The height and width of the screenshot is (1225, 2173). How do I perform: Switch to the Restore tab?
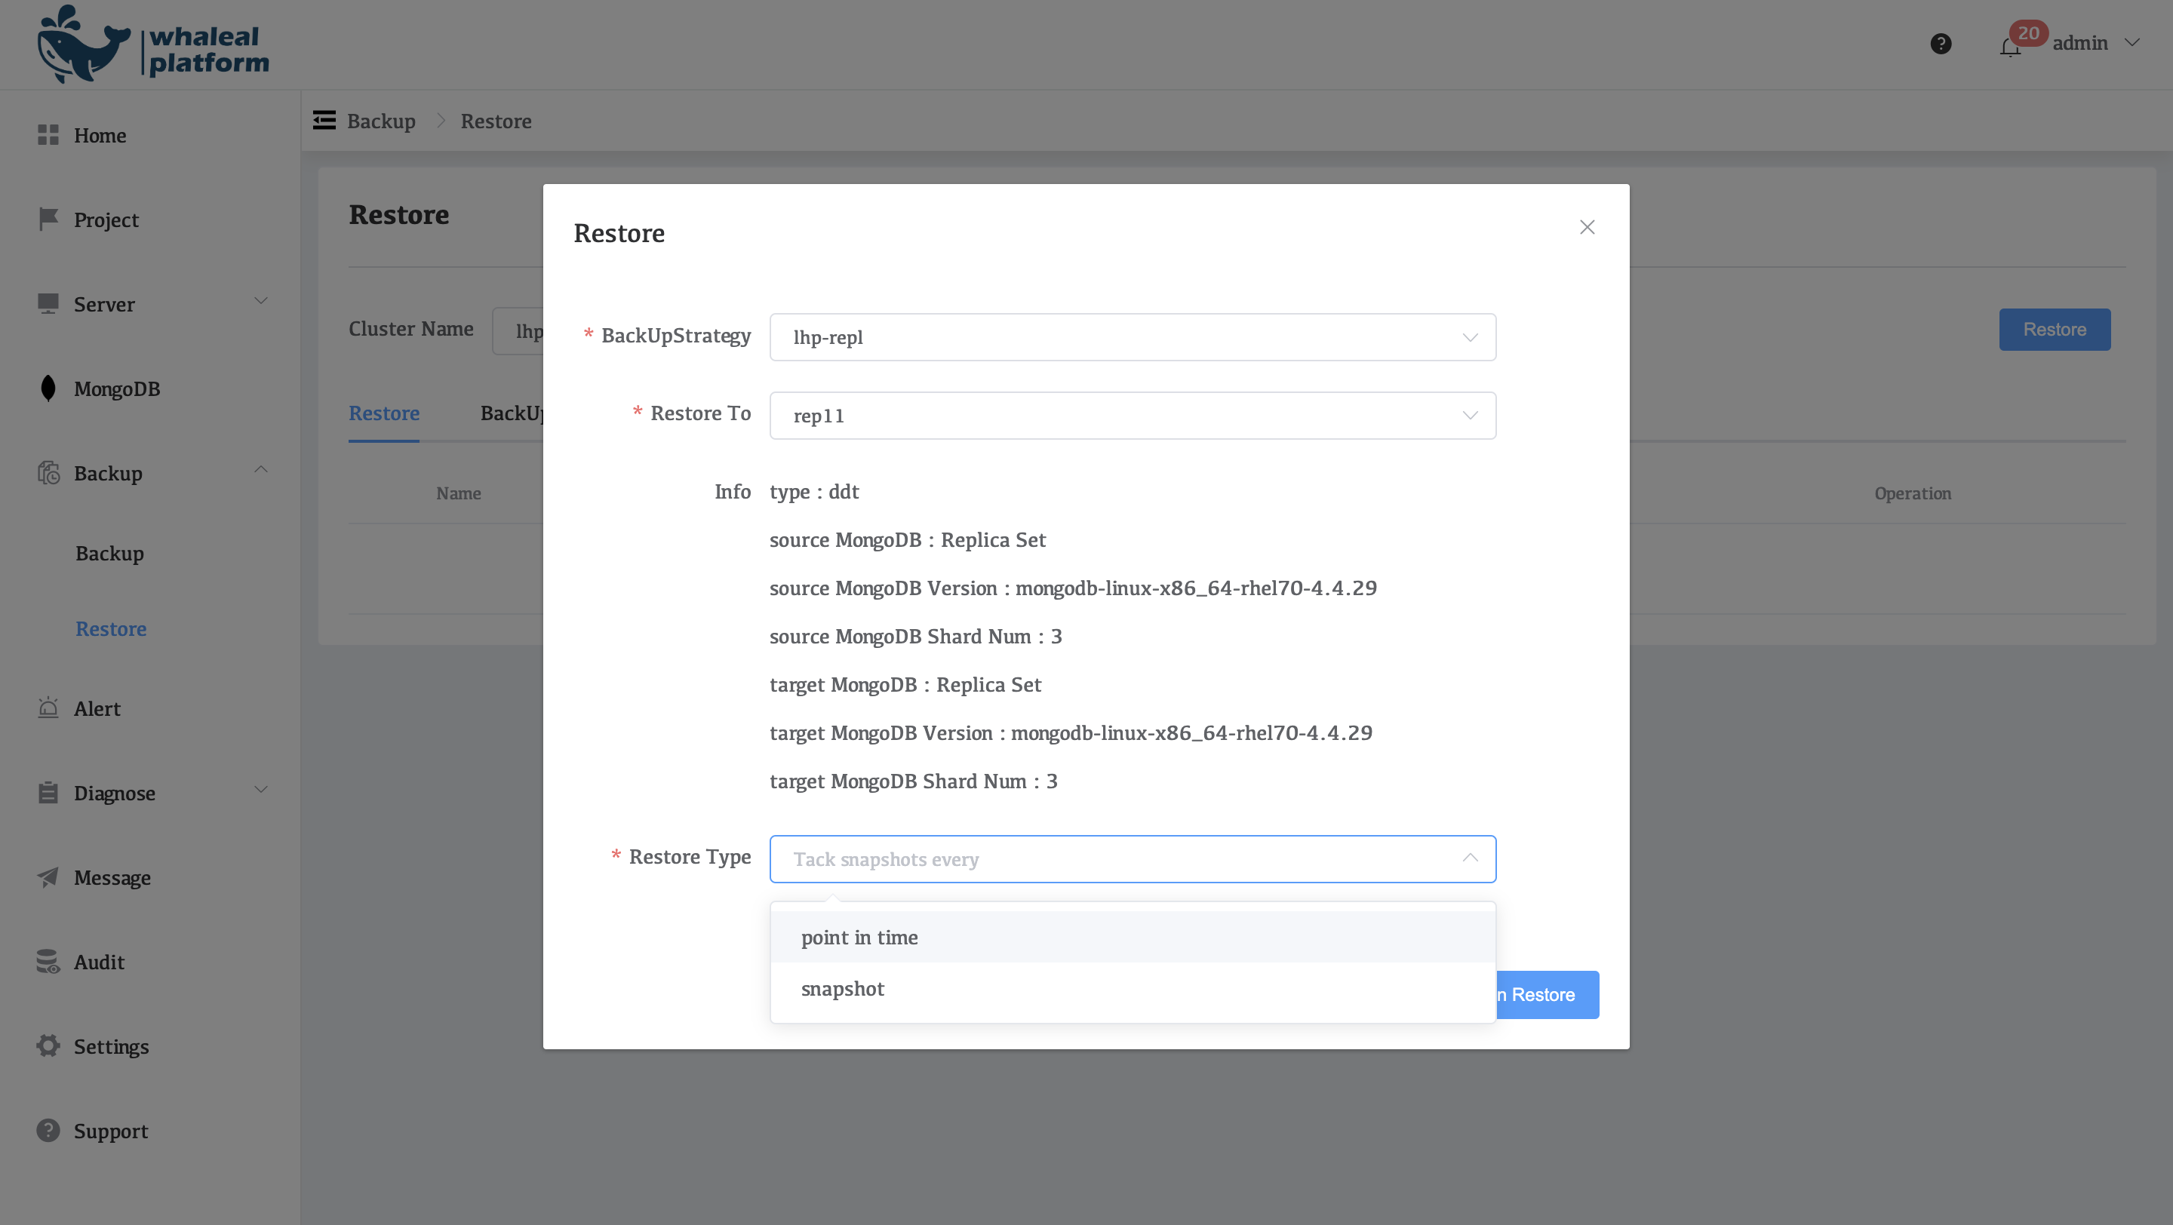click(x=384, y=413)
